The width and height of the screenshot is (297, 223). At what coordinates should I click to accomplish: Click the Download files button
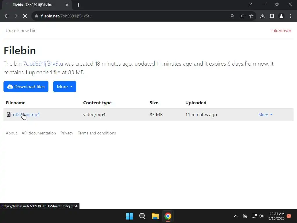coord(26,87)
